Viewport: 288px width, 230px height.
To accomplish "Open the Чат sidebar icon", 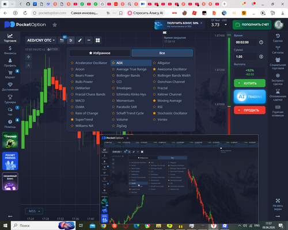I will point(10,112).
